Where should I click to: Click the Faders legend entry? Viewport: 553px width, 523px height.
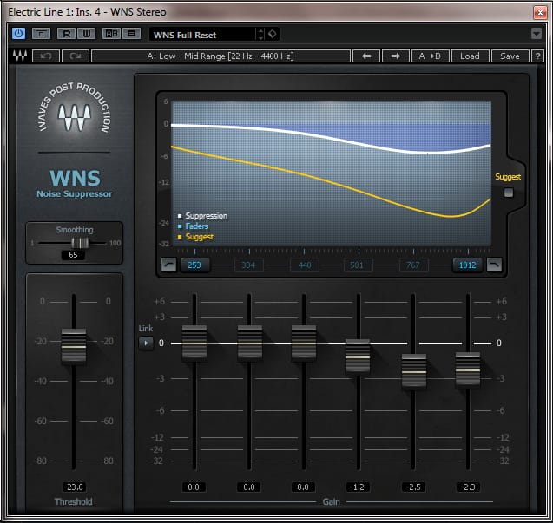pyautogui.click(x=194, y=226)
